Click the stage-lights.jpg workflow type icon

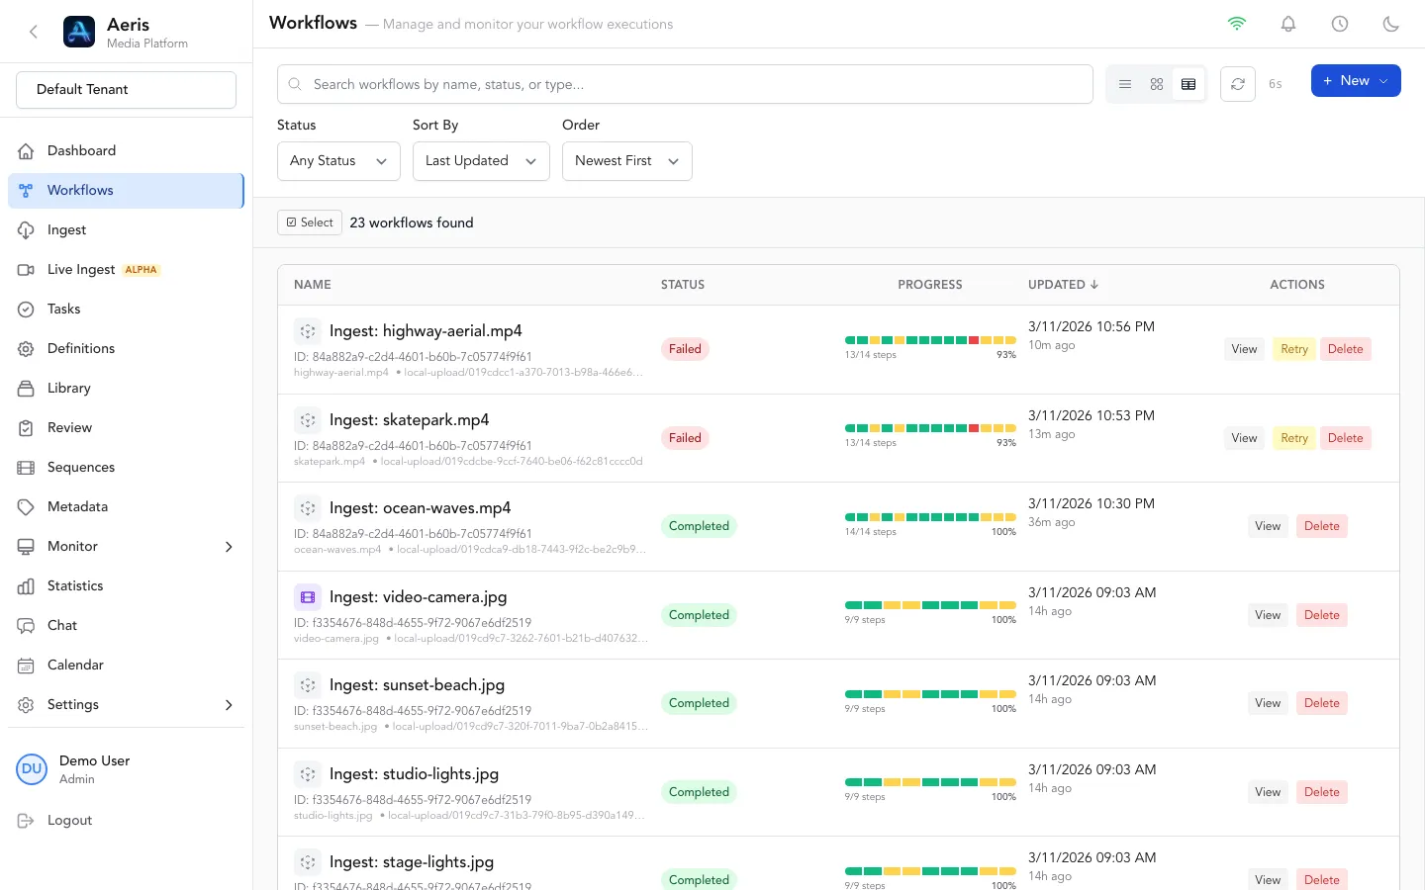click(x=308, y=862)
